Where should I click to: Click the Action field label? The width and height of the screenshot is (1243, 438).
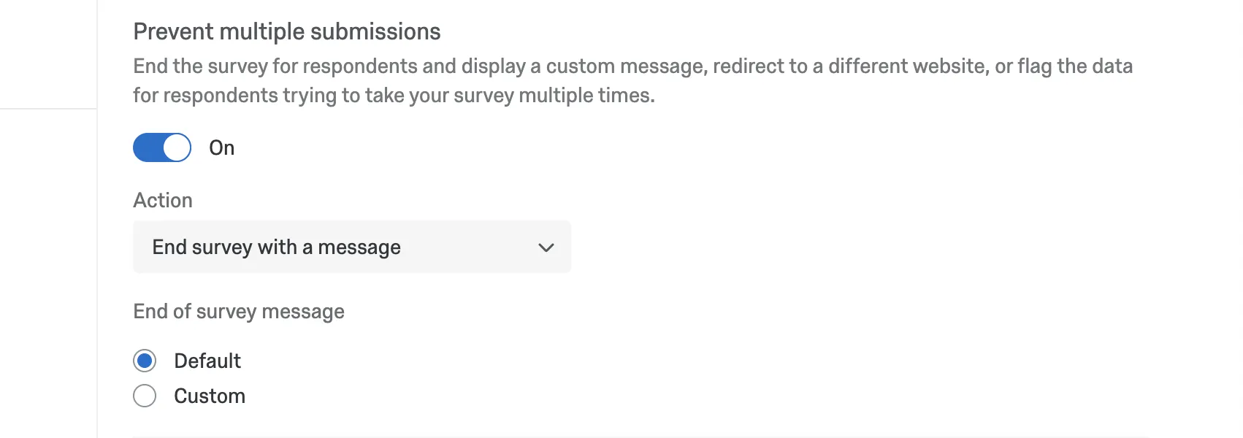(x=162, y=200)
